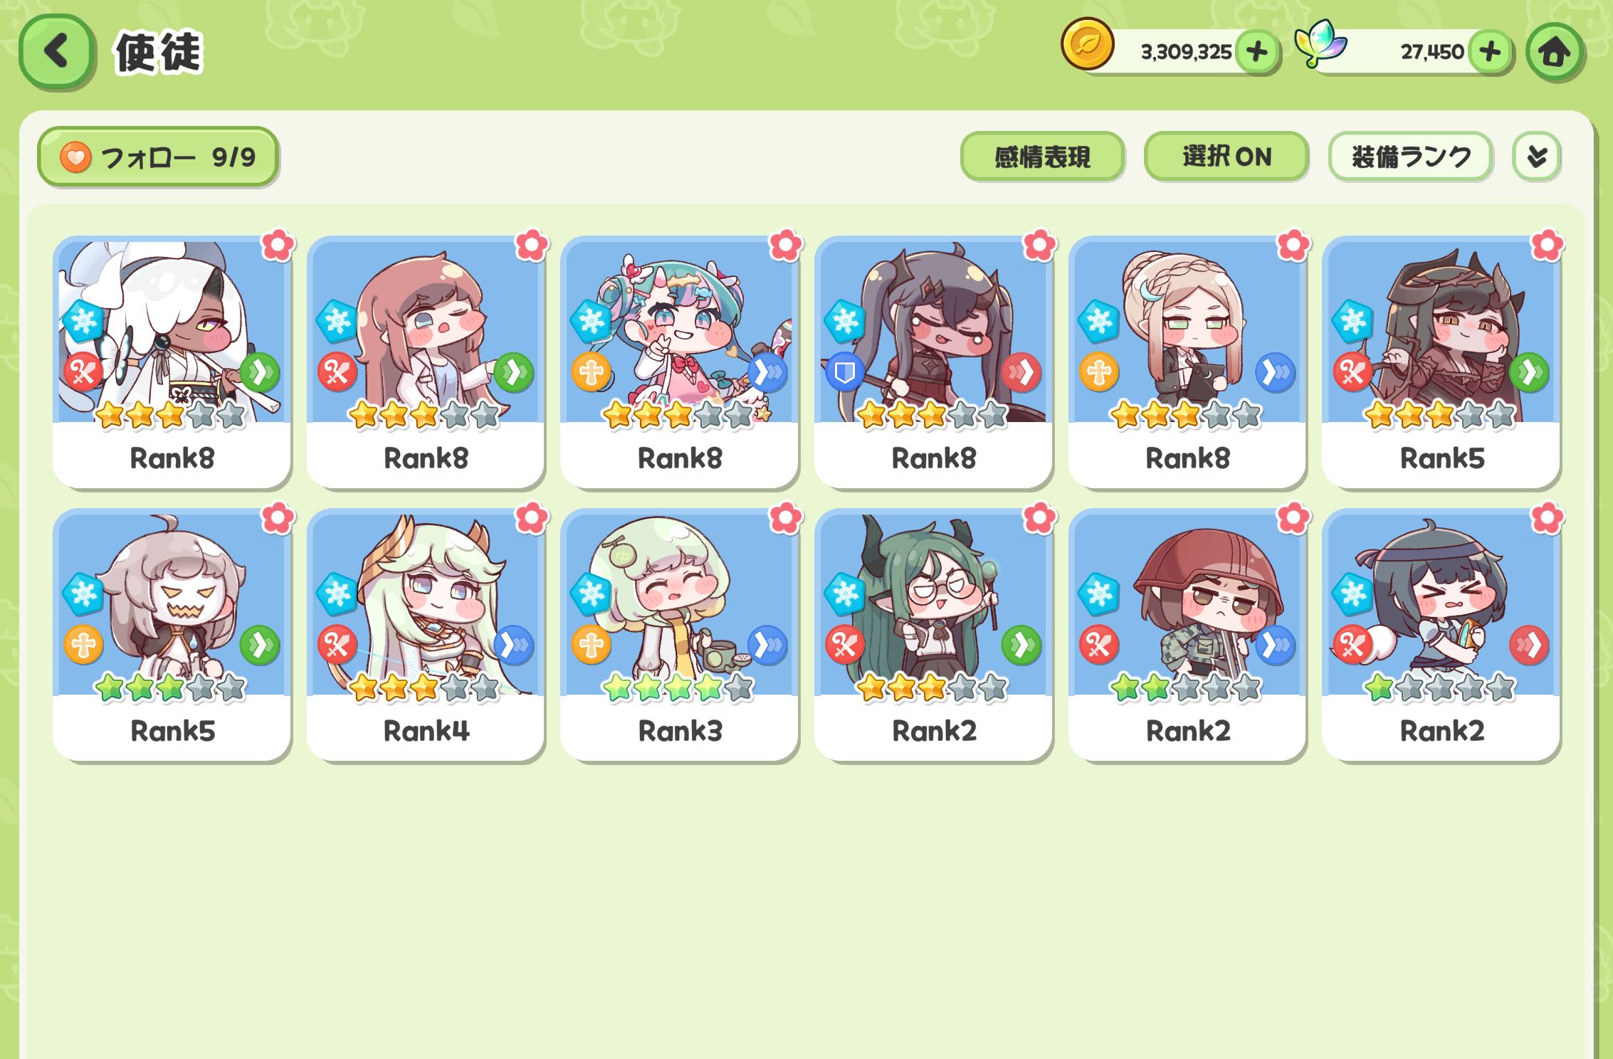Click the snowflake icon on white-haired apostle
The height and width of the screenshot is (1059, 1613).
point(83,322)
